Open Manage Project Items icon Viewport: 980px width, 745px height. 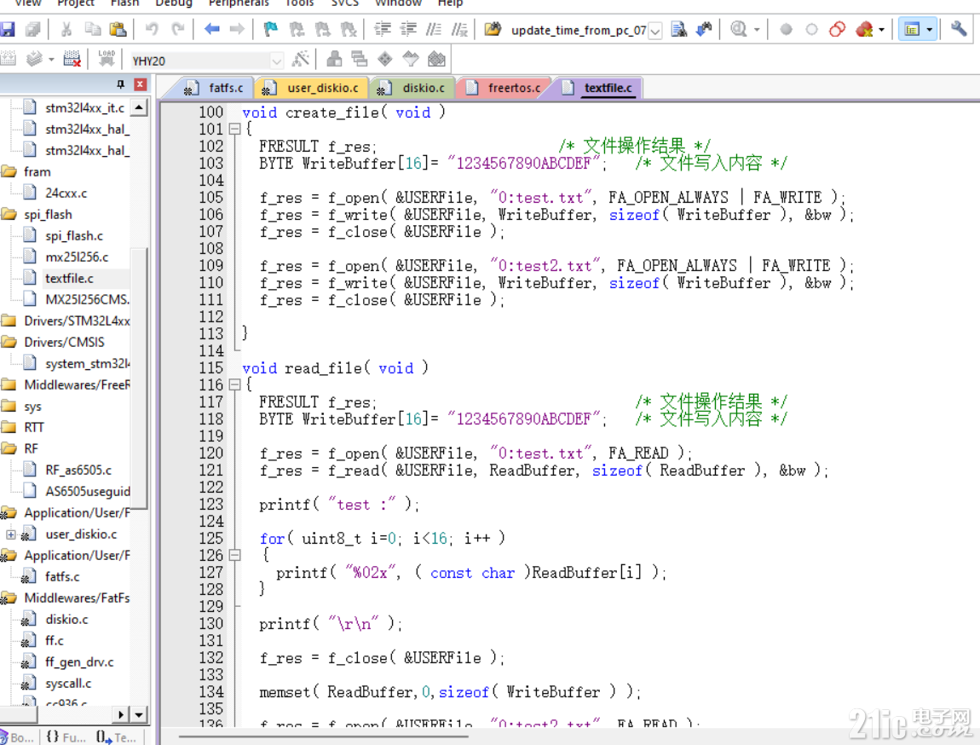(334, 60)
